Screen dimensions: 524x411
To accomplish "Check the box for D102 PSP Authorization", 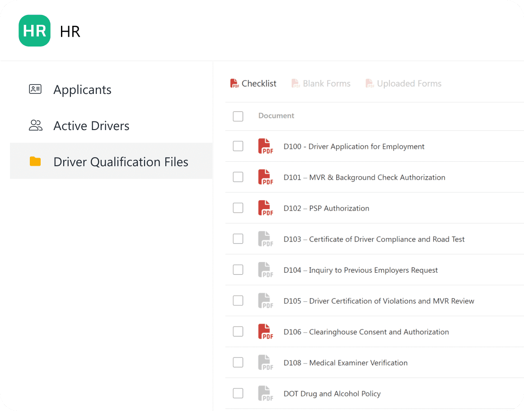I will point(238,208).
